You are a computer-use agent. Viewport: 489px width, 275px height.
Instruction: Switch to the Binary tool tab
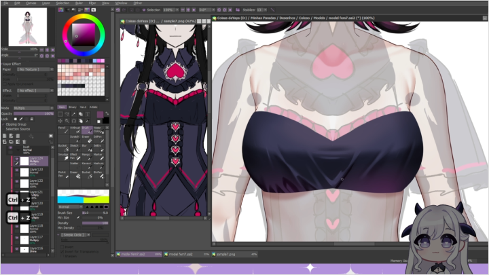(x=73, y=107)
